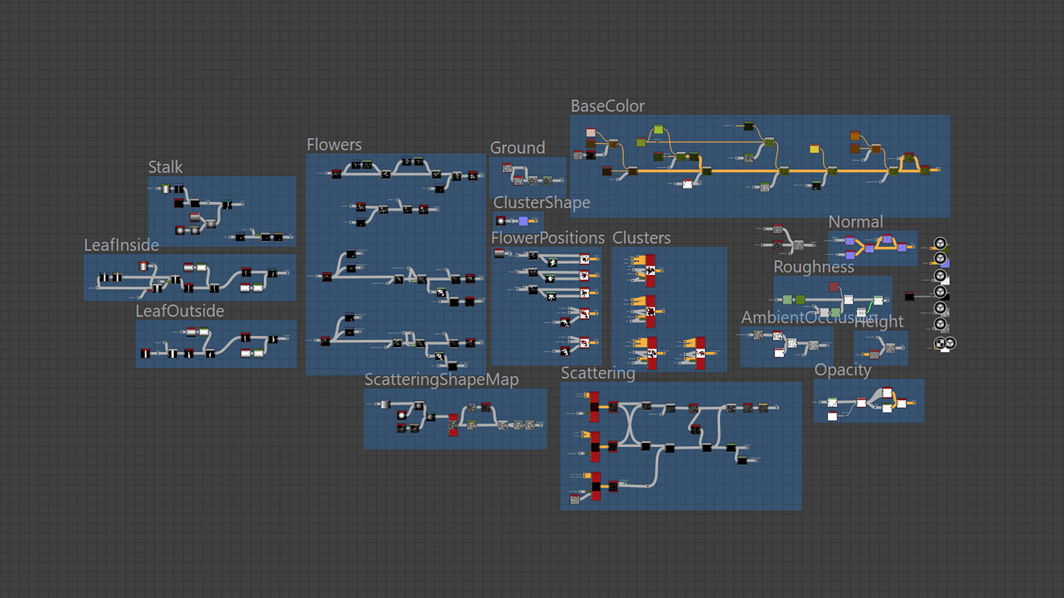Select the yellow uniform color node in BaseColor
Image resolution: width=1064 pixels, height=598 pixels.
tap(814, 149)
